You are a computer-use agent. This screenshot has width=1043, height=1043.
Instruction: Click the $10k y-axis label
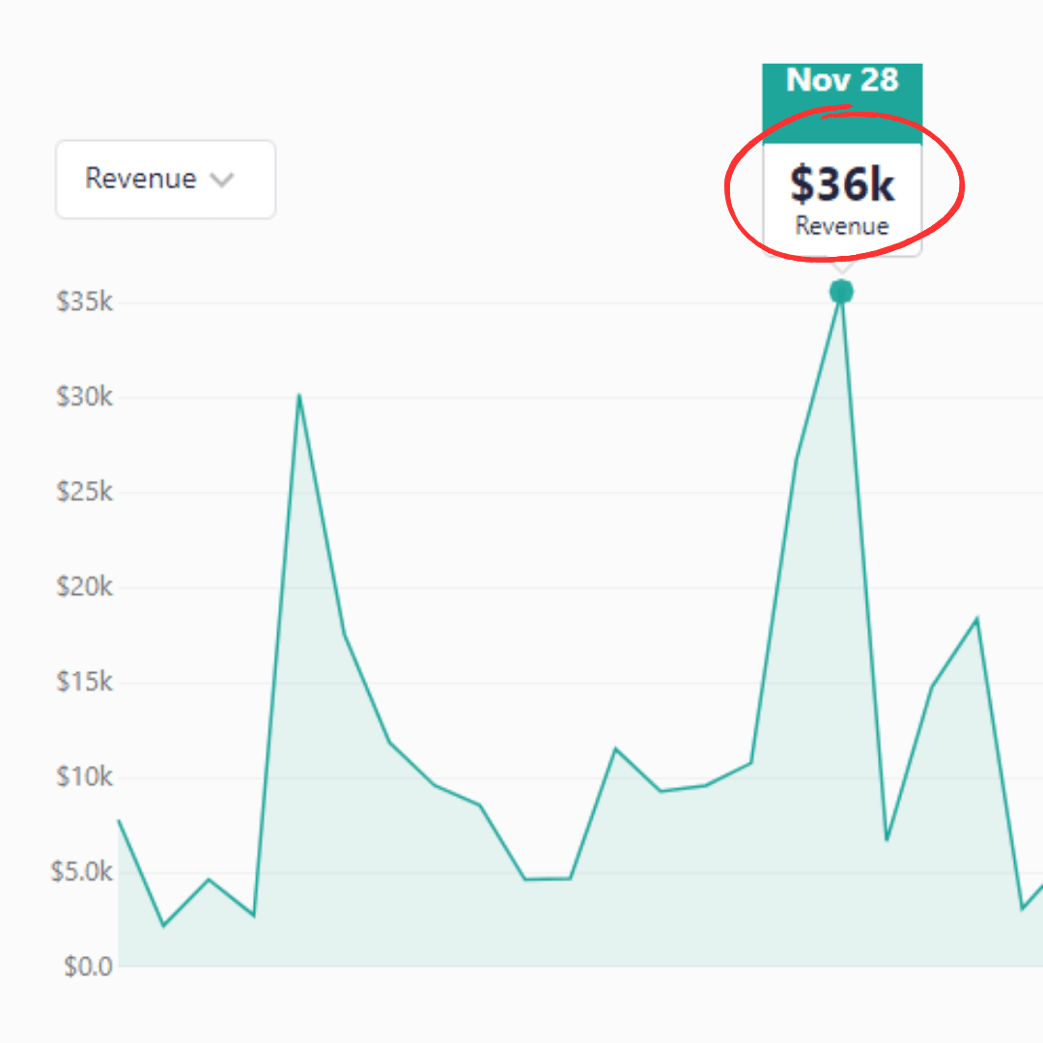[x=85, y=776]
